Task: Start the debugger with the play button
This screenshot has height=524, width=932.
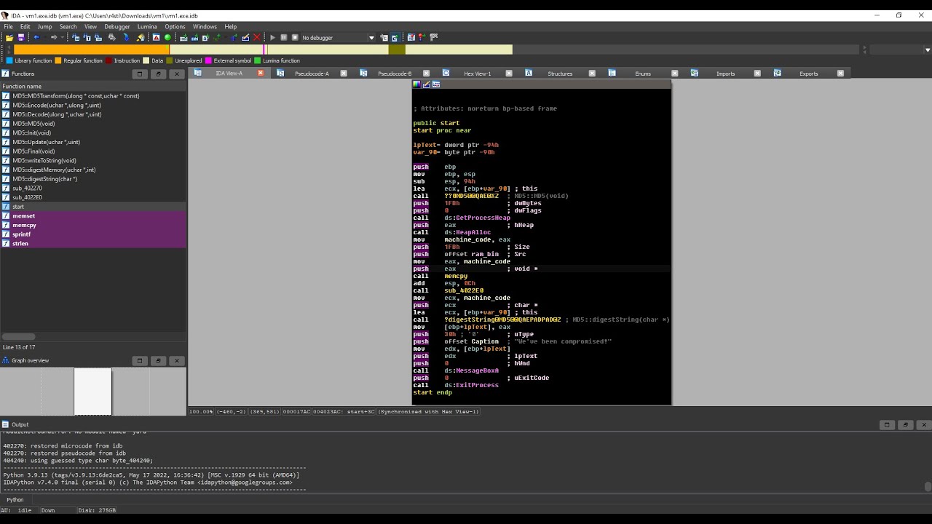Action: pyautogui.click(x=272, y=37)
